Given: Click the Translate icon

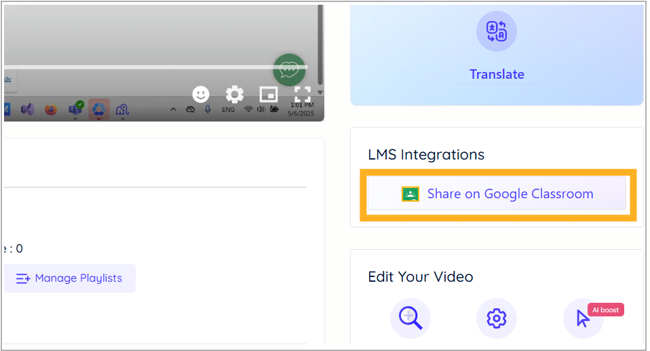Looking at the screenshot, I should (497, 31).
